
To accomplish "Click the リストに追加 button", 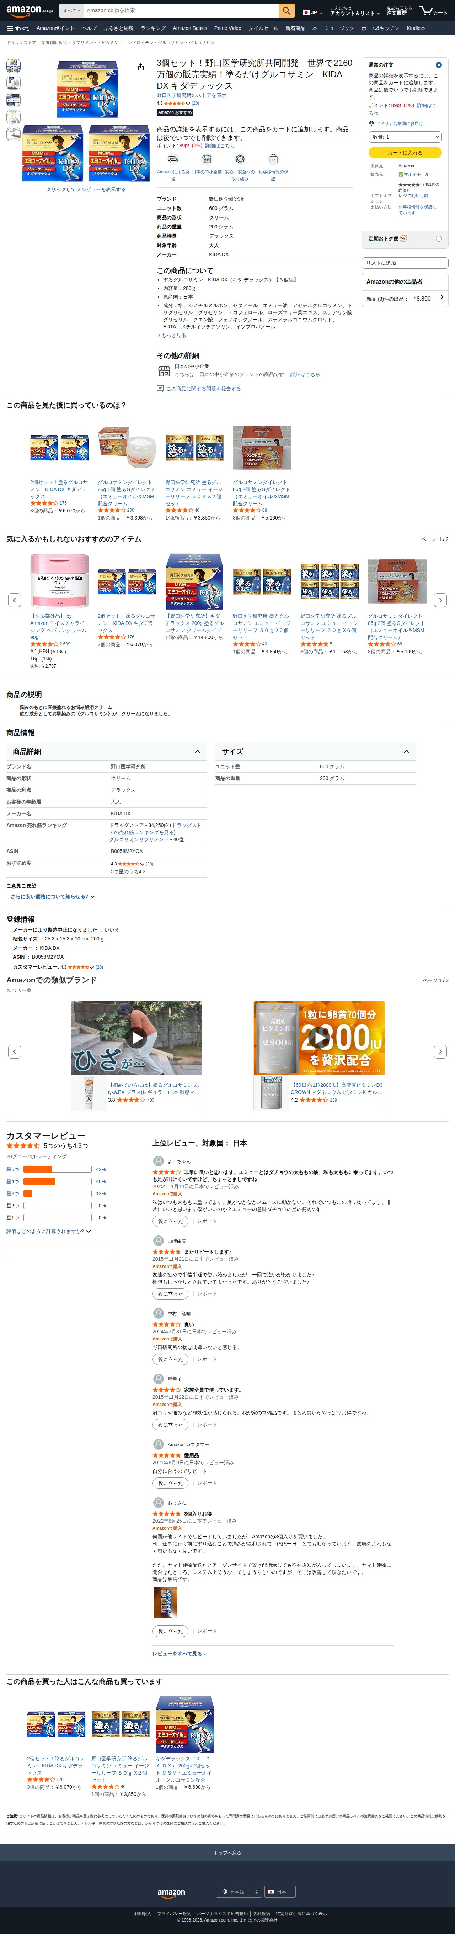I will [x=405, y=263].
